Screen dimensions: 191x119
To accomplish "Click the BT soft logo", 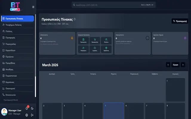I will 15,7.
